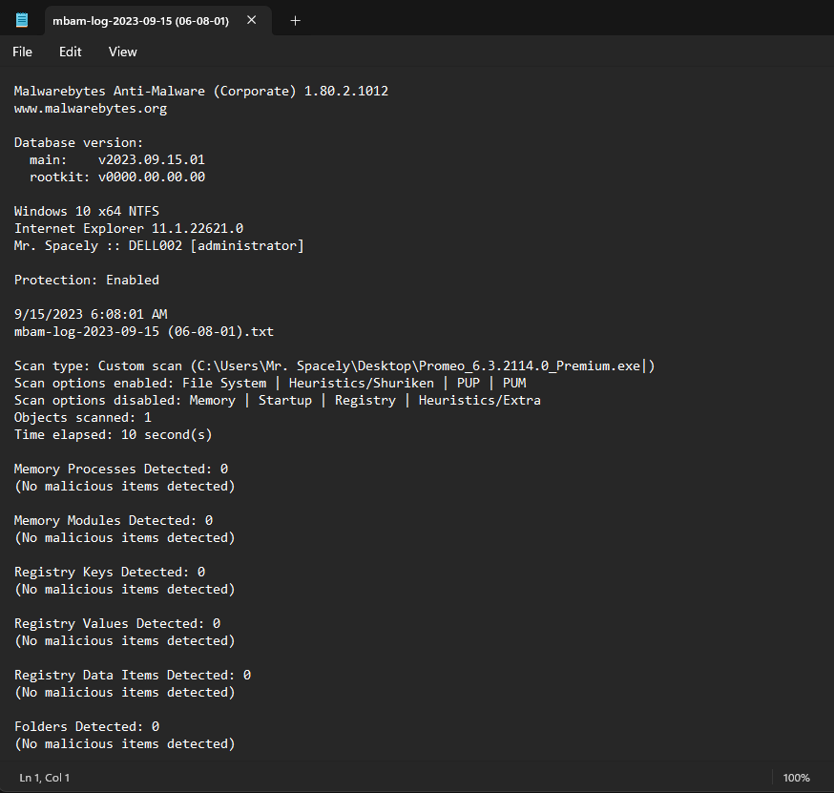This screenshot has width=834, height=793.
Task: Click the 'Registry Data Items Detected: 0' line
Action: [133, 675]
